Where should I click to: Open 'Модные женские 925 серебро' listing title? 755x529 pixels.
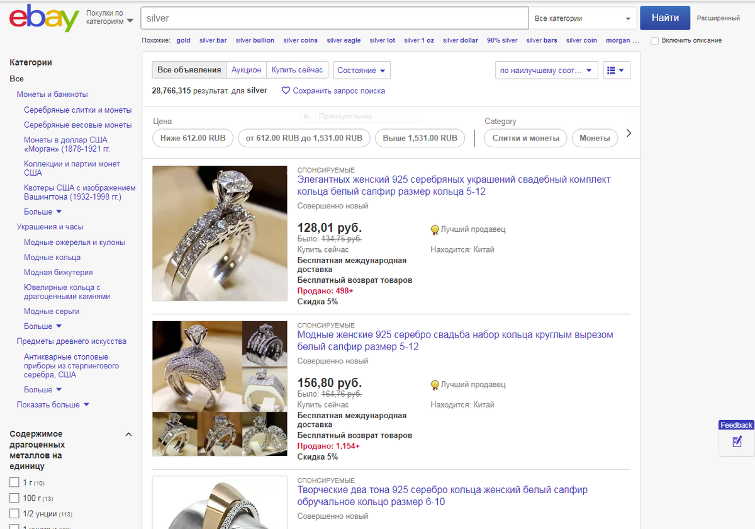(x=455, y=341)
